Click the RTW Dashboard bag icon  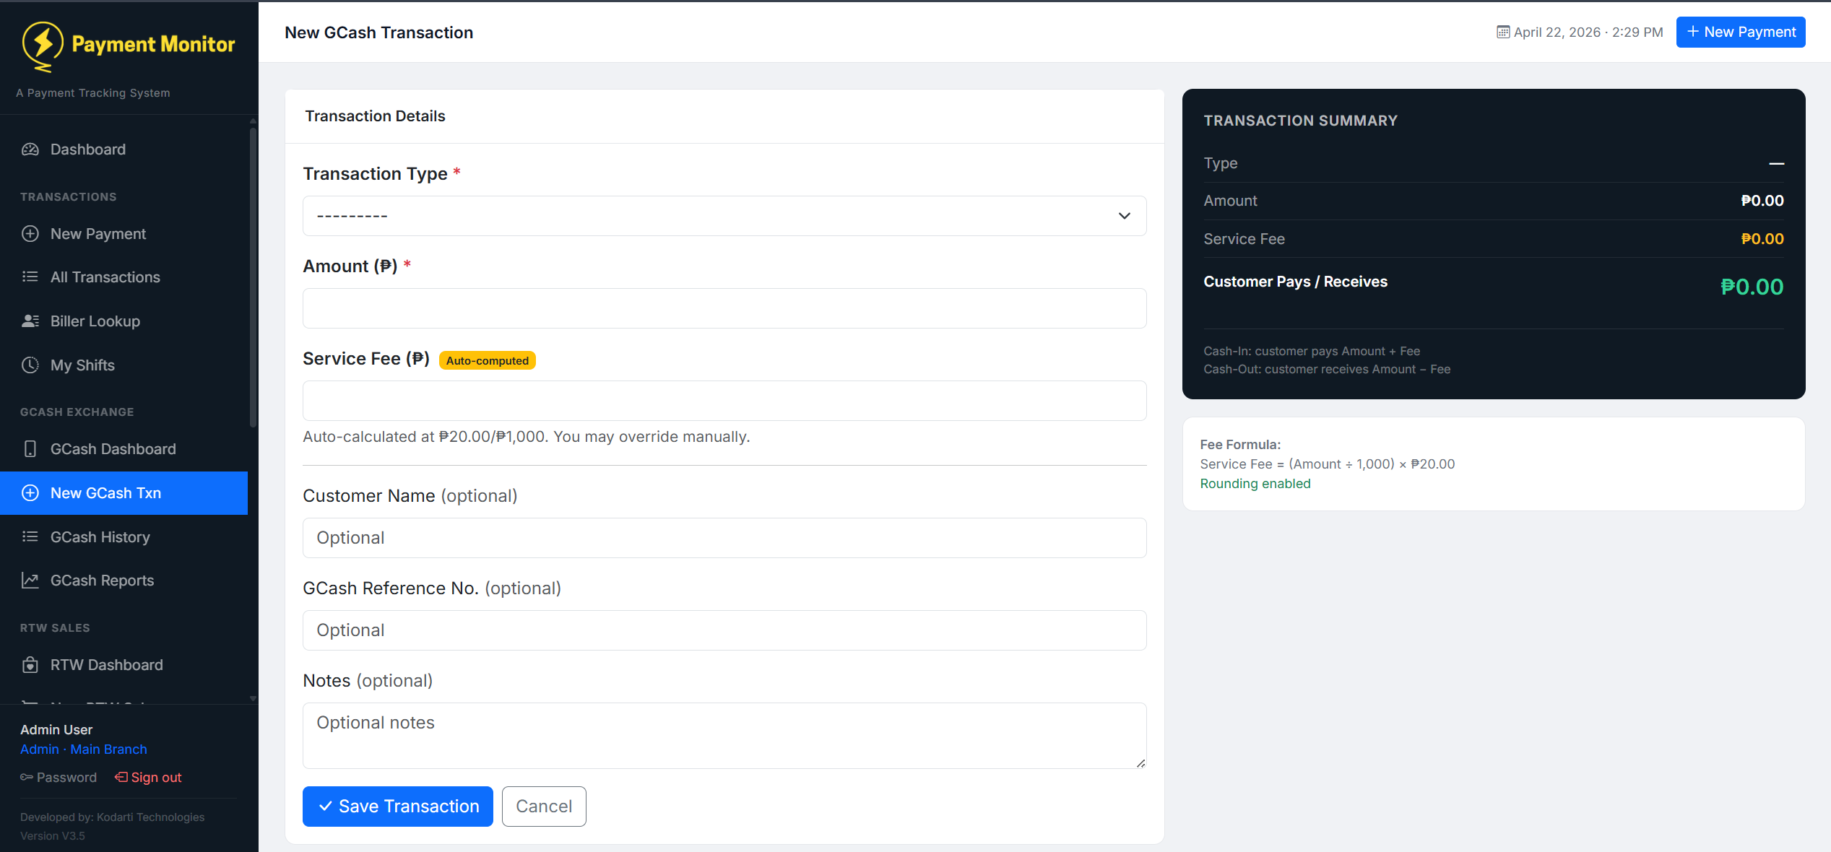[x=30, y=665]
